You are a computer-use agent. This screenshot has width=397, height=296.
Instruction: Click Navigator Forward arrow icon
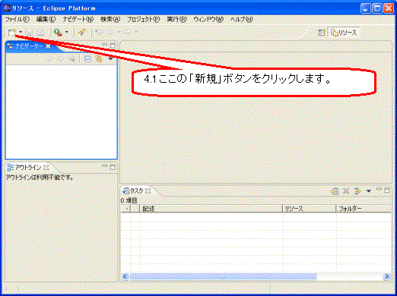point(60,59)
